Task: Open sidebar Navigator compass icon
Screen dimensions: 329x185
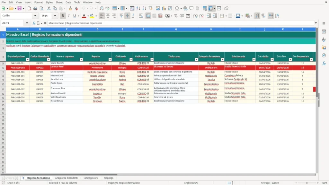Action: 324,55
